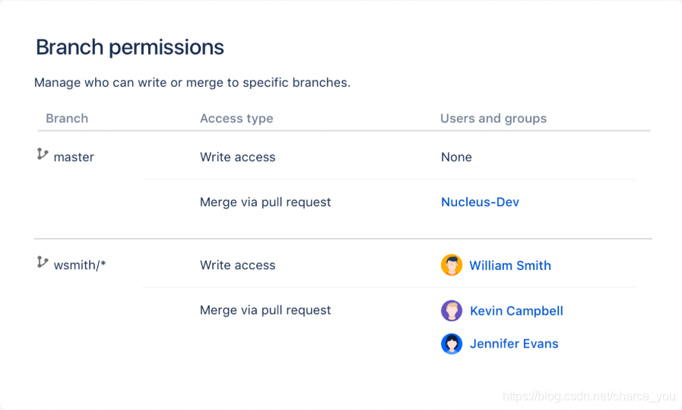Click Write access in the master row

(237, 157)
